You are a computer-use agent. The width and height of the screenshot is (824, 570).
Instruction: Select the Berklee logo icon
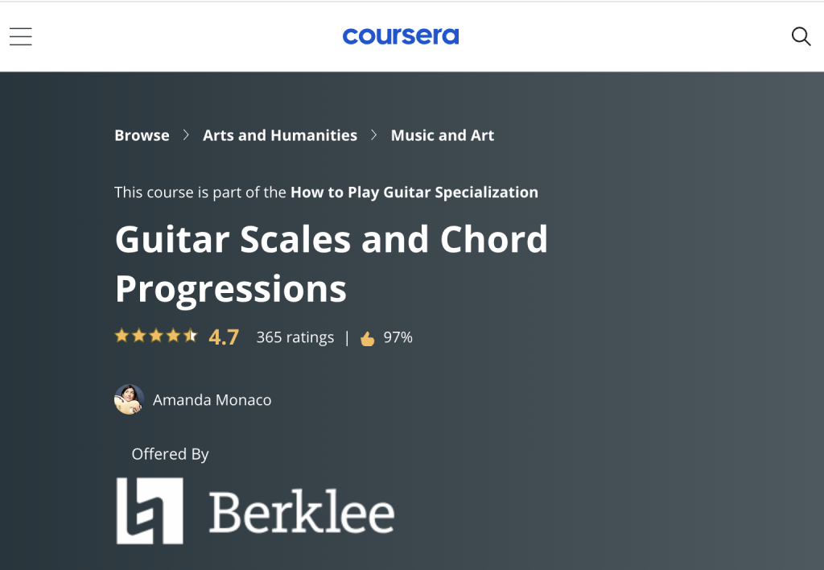click(148, 510)
